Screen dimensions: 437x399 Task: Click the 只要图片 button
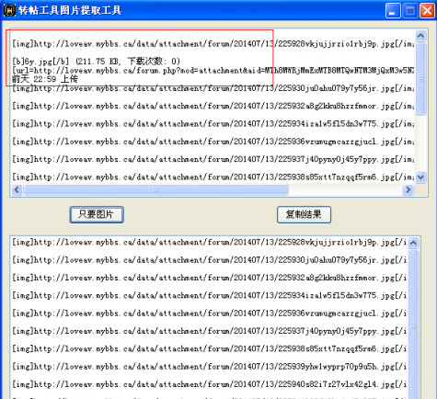(97, 214)
